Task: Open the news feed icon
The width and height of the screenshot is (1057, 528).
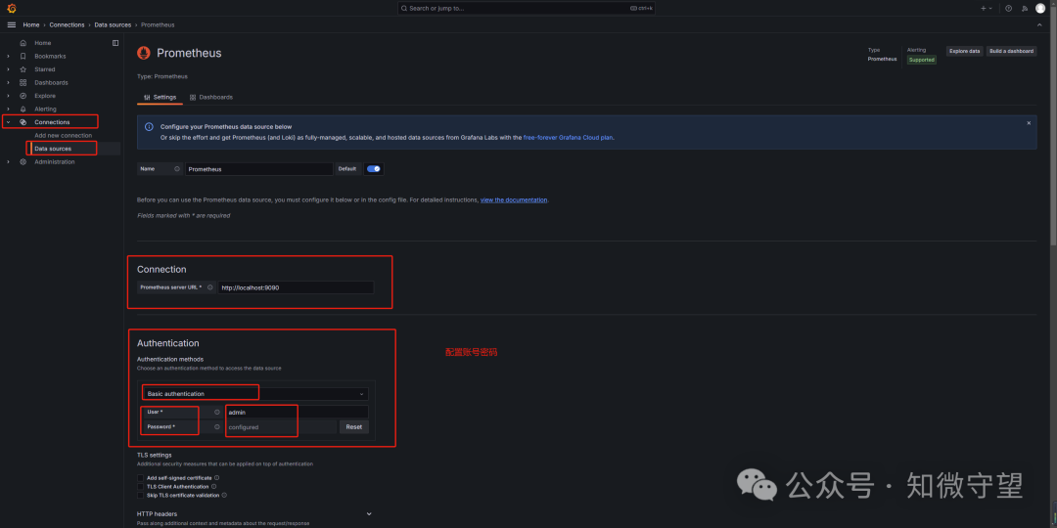Action: point(1025,8)
